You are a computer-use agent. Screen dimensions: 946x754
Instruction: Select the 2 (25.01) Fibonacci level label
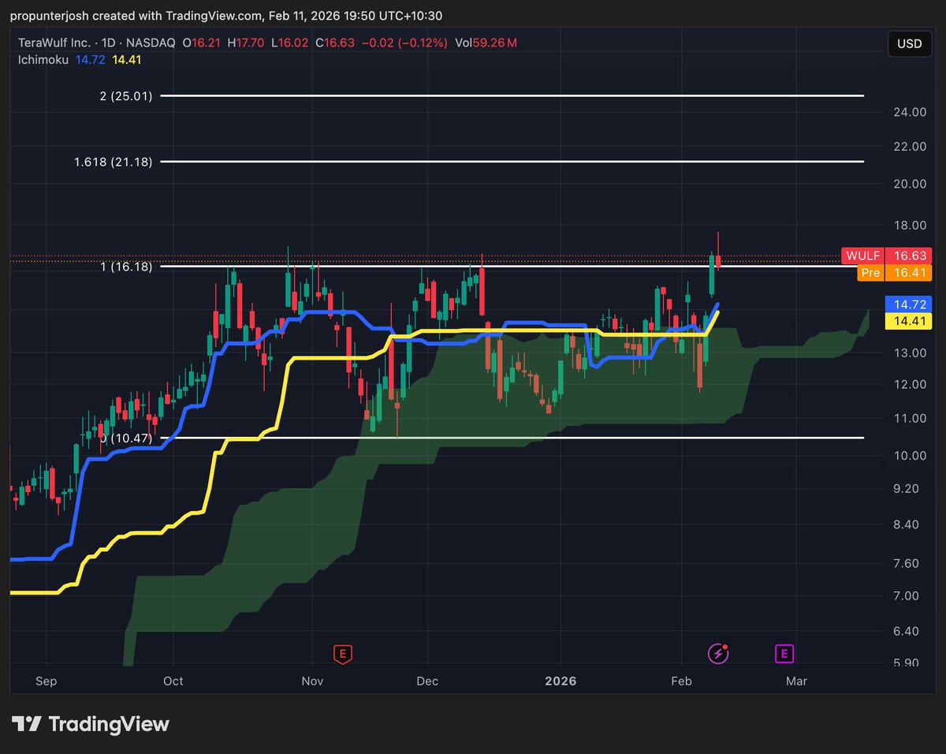point(125,96)
